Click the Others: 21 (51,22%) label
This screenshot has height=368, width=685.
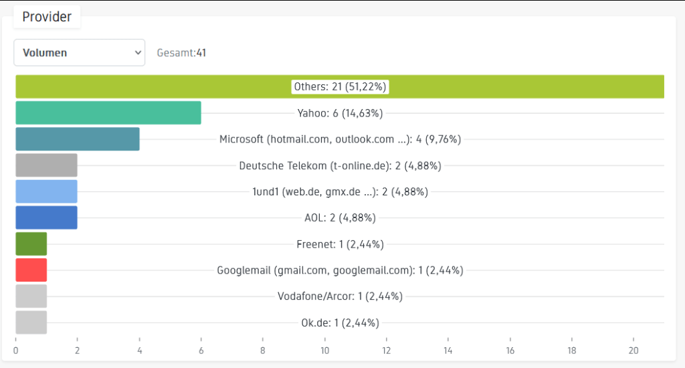(340, 87)
